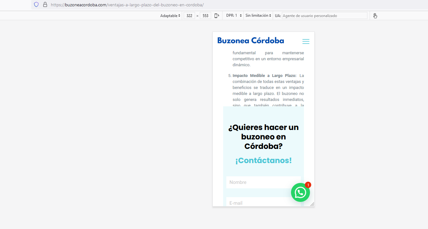The width and height of the screenshot is (428, 229).
Task: Click the red notification badge showing 1
Action: pyautogui.click(x=308, y=185)
